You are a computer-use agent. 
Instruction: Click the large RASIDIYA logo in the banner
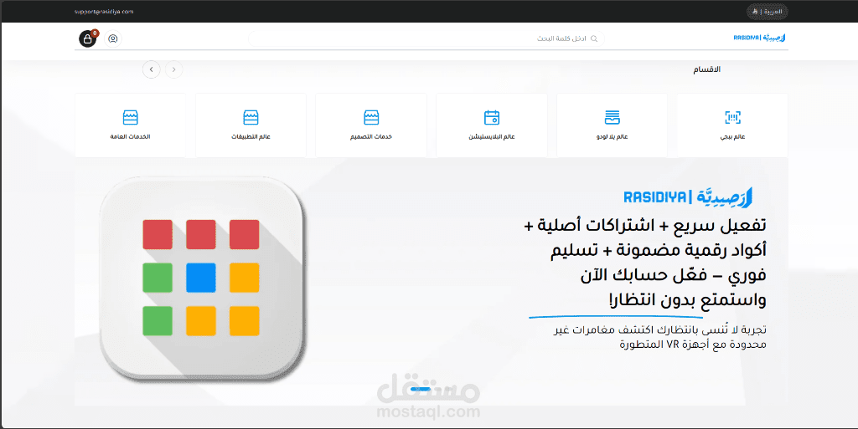[x=689, y=197]
